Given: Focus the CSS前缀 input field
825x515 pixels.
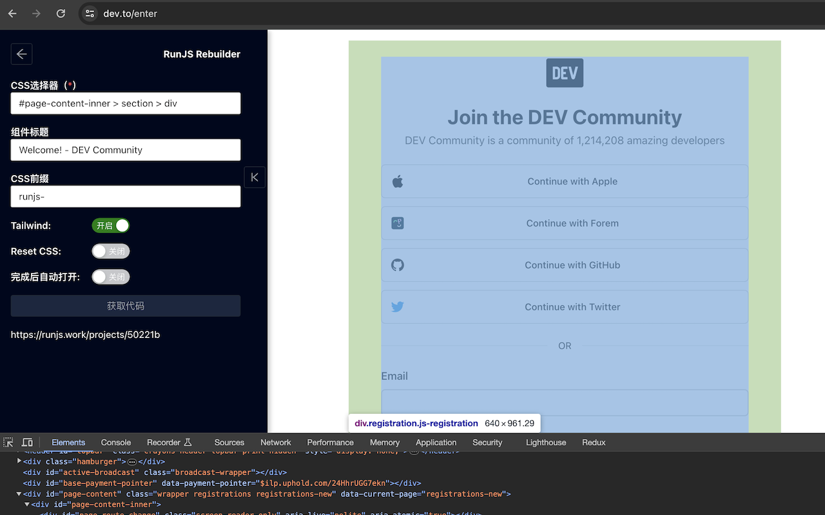Looking at the screenshot, I should 126,196.
